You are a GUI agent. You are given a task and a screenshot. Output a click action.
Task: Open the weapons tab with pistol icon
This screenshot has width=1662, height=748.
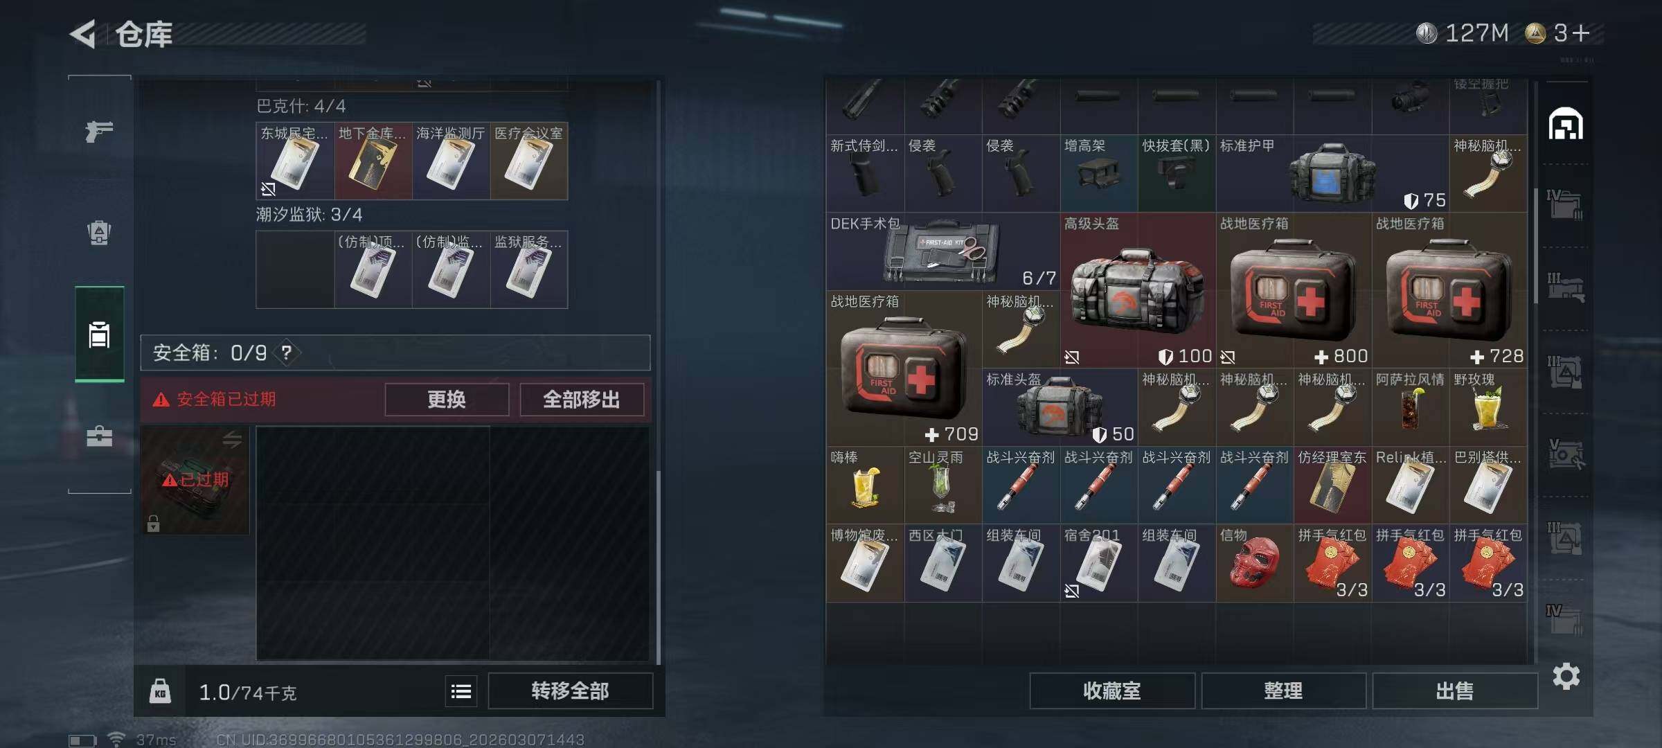pos(99,131)
